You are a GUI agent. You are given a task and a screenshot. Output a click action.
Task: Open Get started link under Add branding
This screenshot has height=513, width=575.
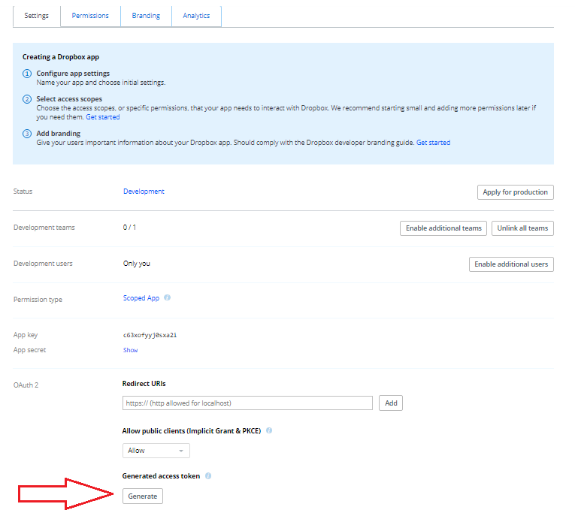pyautogui.click(x=433, y=143)
